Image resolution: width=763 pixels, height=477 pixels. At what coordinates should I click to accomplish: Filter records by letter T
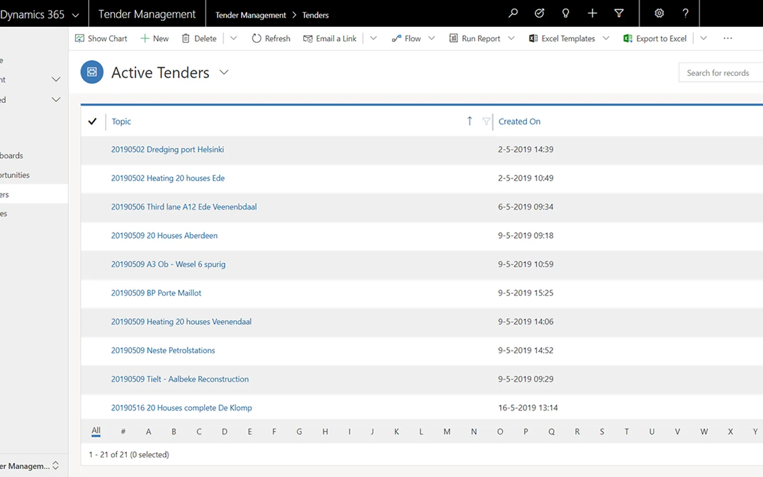pyautogui.click(x=627, y=432)
